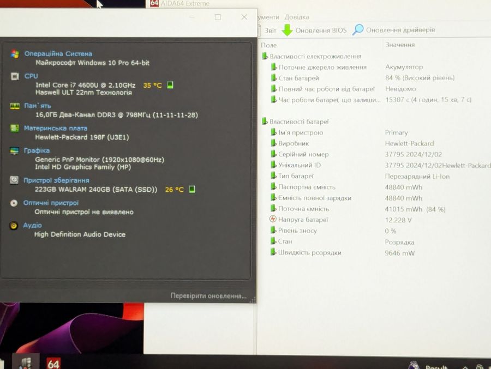Open the Аудіо section link
491x369 pixels.
32,225
